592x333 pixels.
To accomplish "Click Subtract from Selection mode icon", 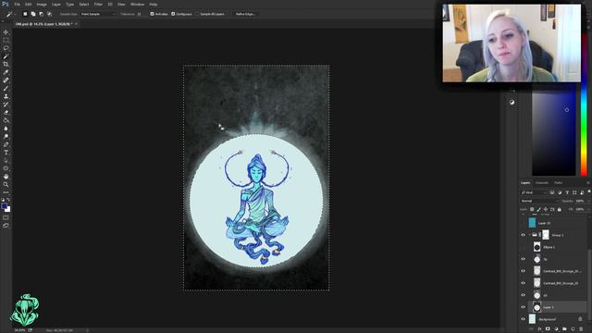I will point(41,14).
